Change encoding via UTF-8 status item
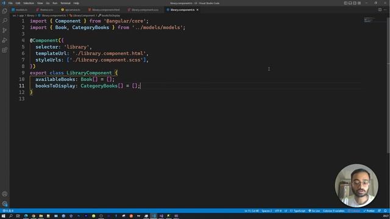This screenshot has width=390, height=219. coord(278,211)
